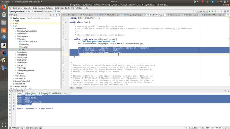Expand the out folder node
The width and height of the screenshot is (230, 129).
11,23
